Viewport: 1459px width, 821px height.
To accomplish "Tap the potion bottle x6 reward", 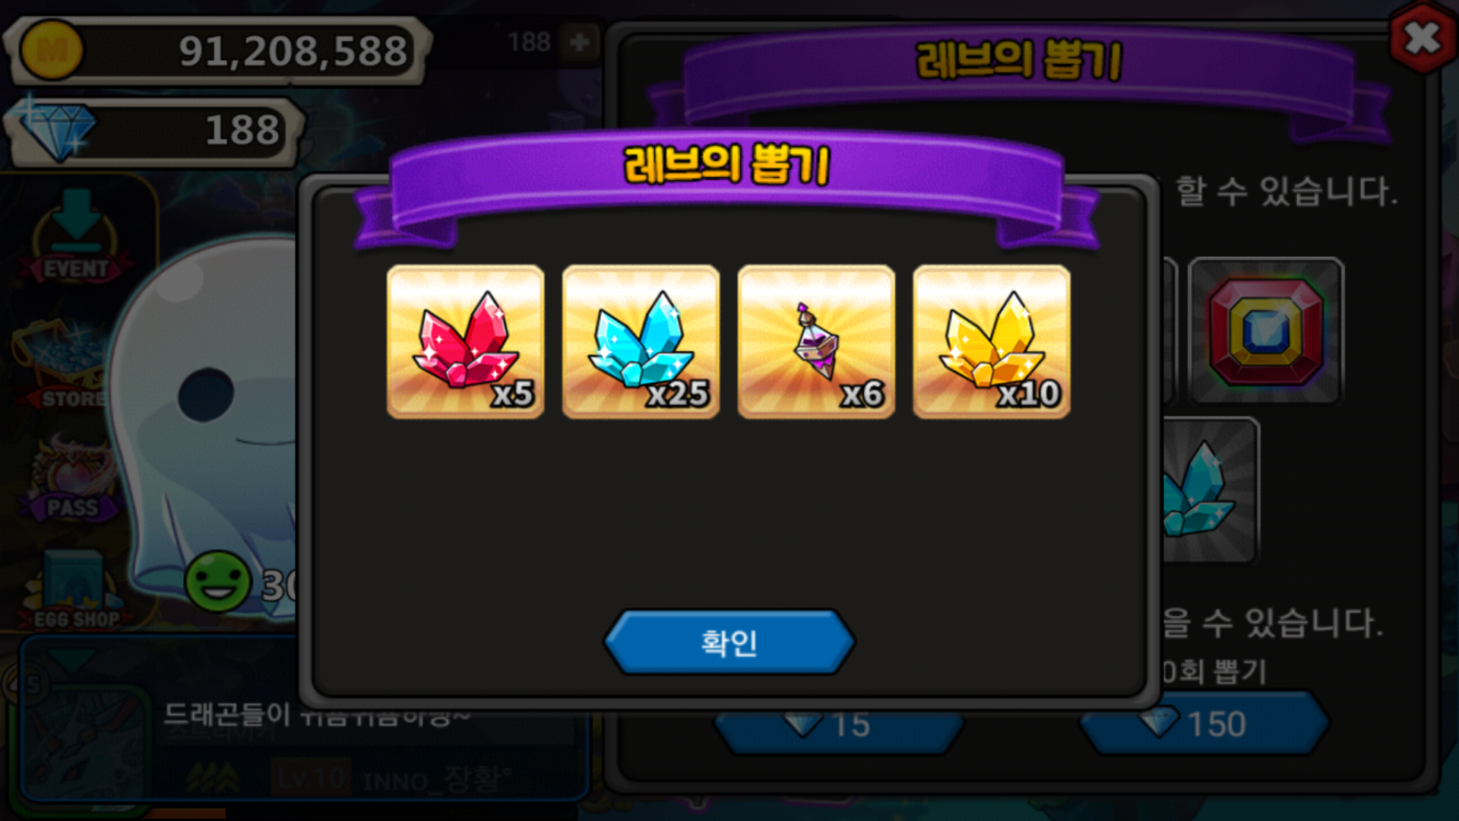I will [816, 341].
